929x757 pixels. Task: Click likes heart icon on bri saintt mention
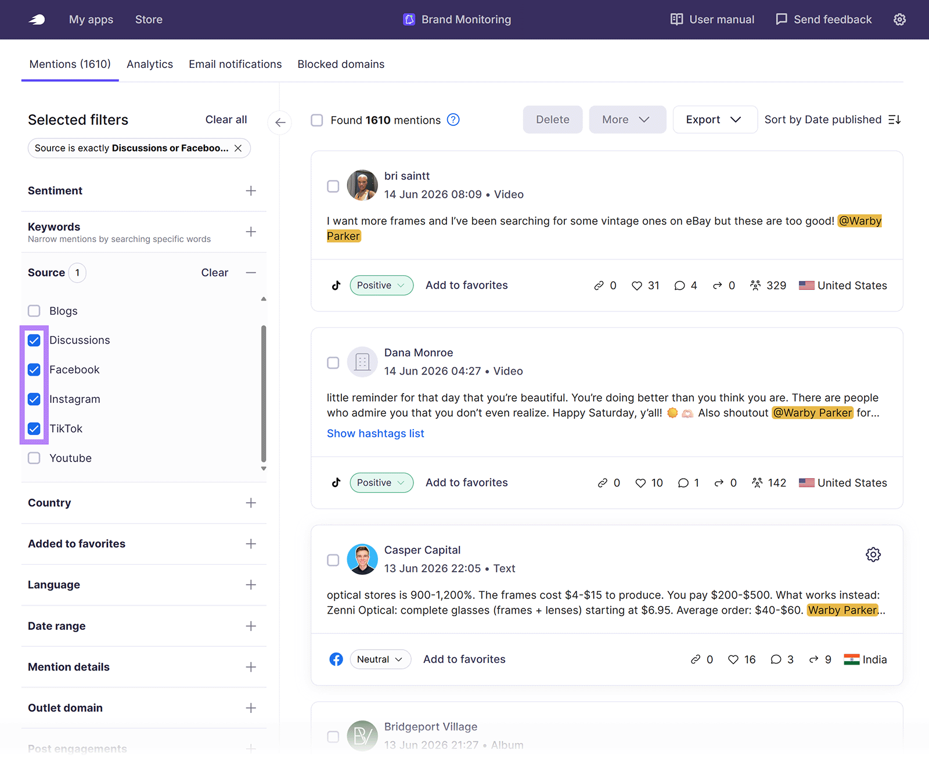637,286
